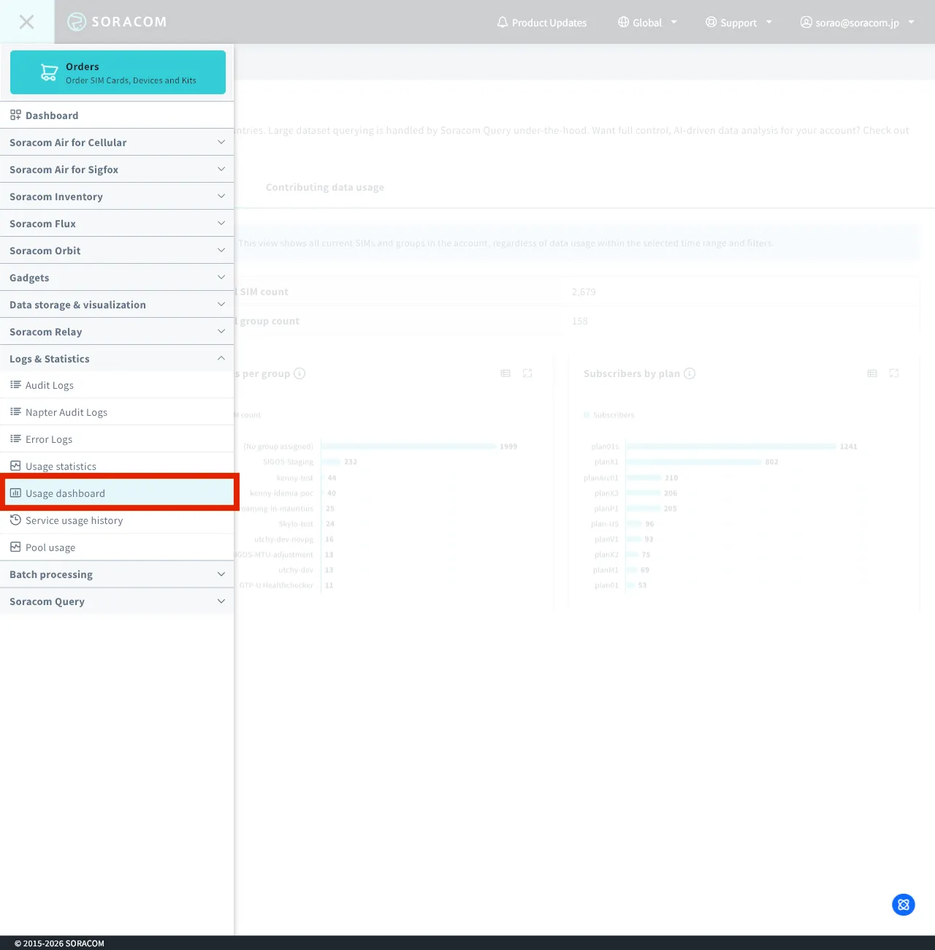Click the user account avatar icon
The height and width of the screenshot is (950, 935).
[x=806, y=22]
